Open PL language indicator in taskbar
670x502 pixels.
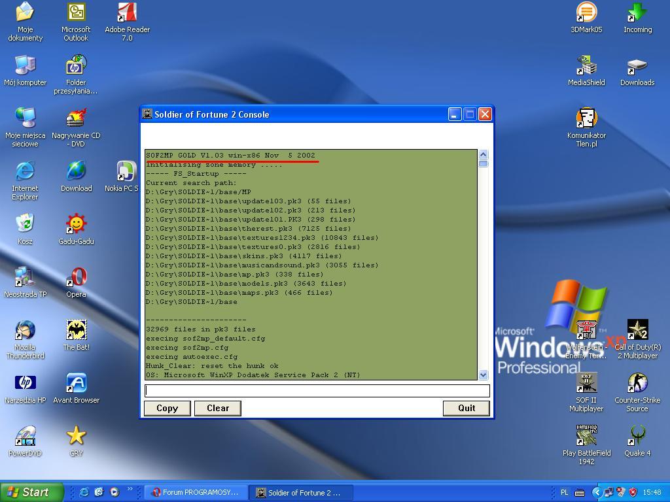pos(564,492)
